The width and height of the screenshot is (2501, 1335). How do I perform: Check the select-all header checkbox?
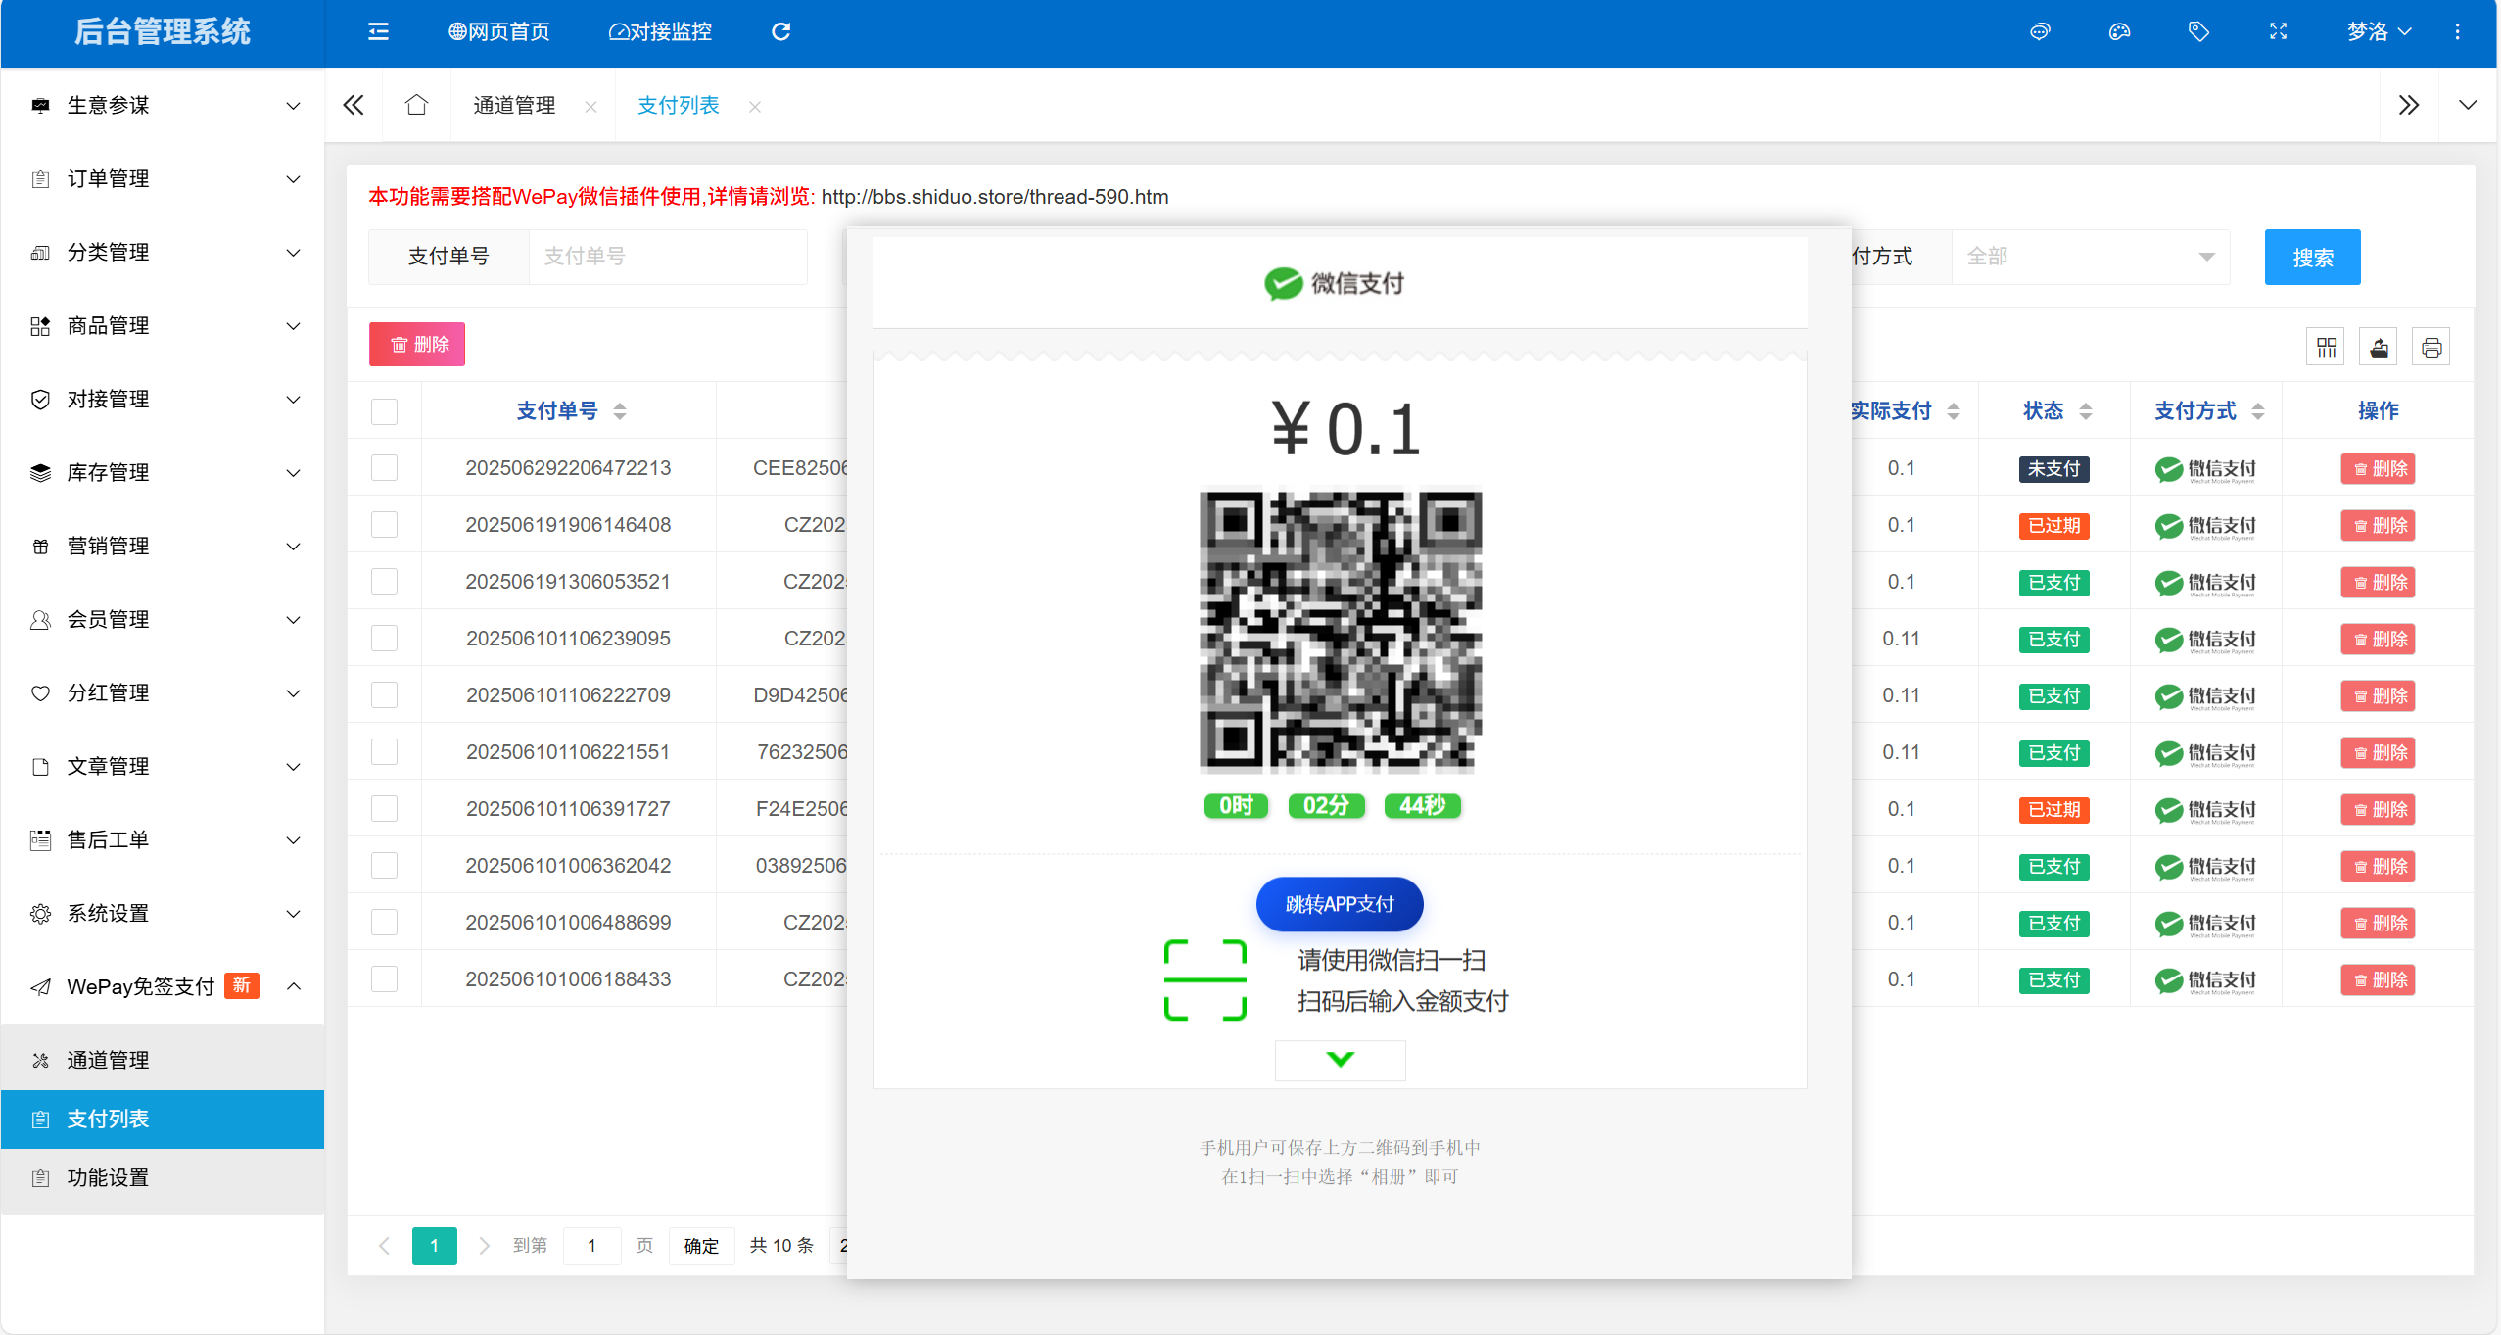pos(384,411)
